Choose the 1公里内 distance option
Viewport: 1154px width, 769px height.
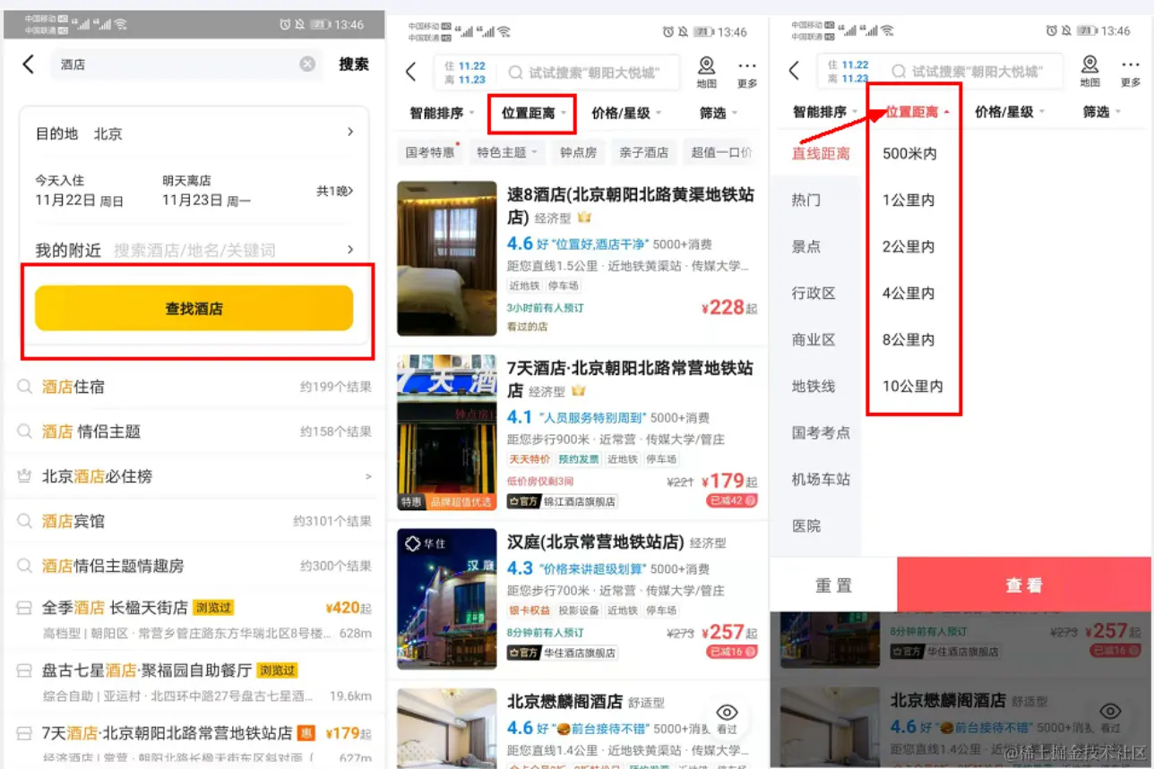pos(909,201)
